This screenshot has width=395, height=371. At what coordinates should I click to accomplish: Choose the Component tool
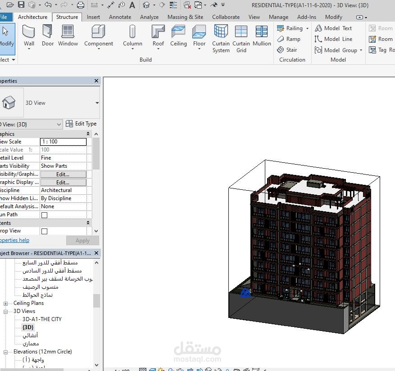[x=99, y=36]
